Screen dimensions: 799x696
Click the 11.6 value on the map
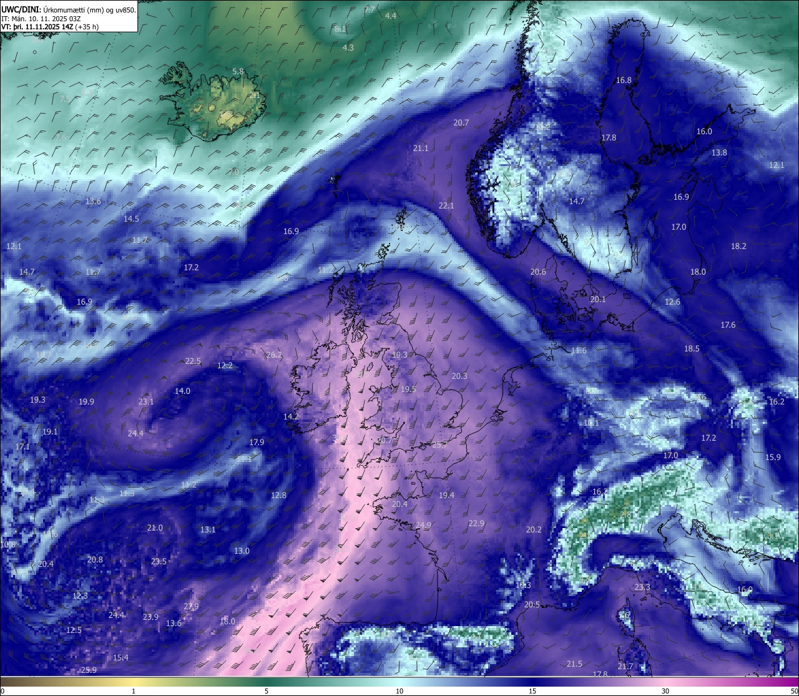(x=579, y=350)
